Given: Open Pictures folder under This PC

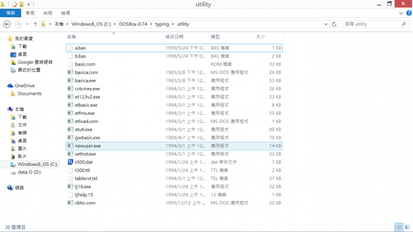Looking at the screenshot, I should [x=22, y=149].
